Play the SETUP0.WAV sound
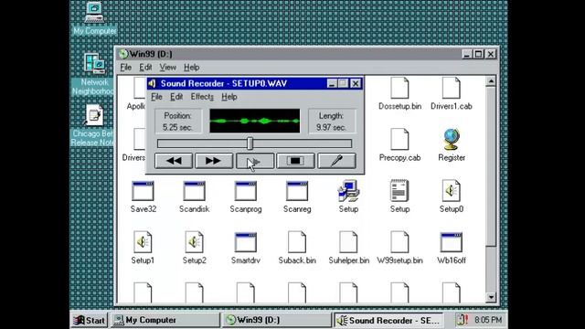The height and width of the screenshot is (329, 585). coord(255,161)
